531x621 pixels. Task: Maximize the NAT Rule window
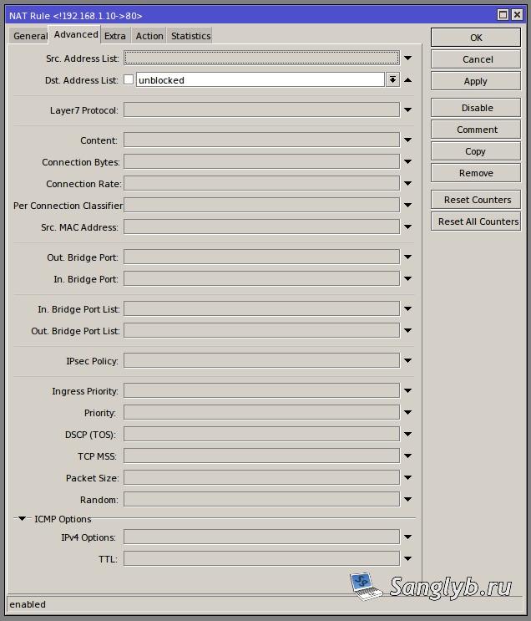point(503,15)
